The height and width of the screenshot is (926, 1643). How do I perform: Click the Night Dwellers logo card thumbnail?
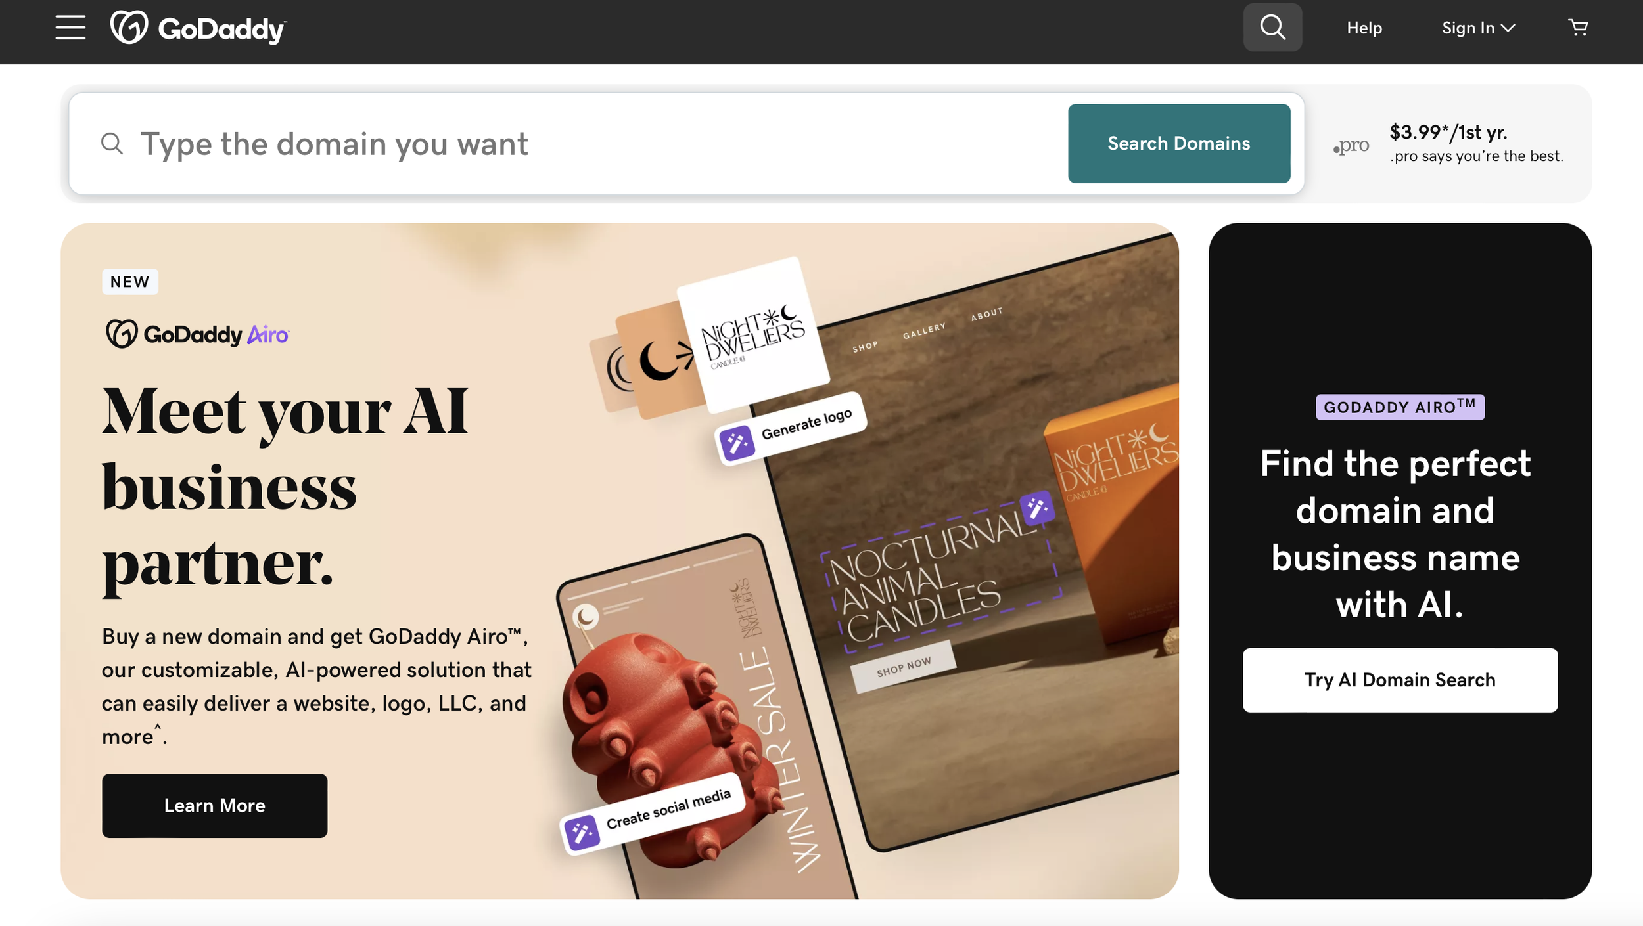click(x=752, y=335)
